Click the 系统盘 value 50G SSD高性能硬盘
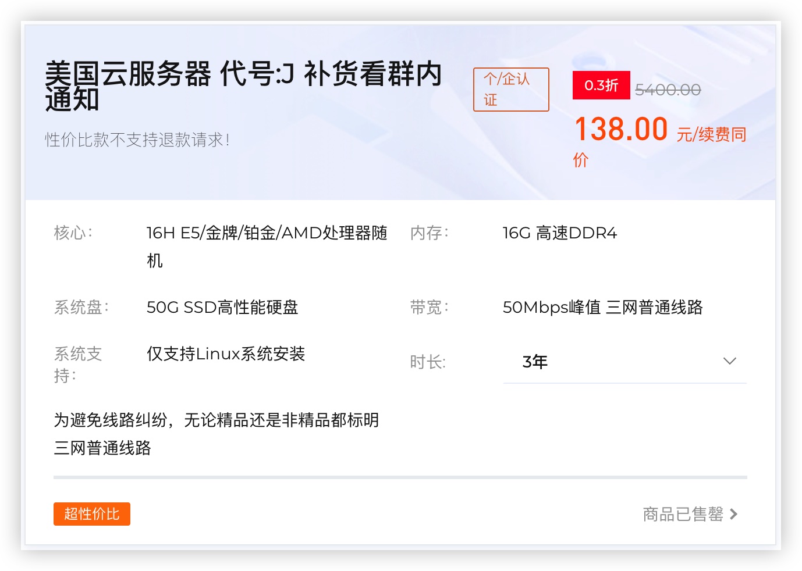802x571 pixels. (x=222, y=307)
